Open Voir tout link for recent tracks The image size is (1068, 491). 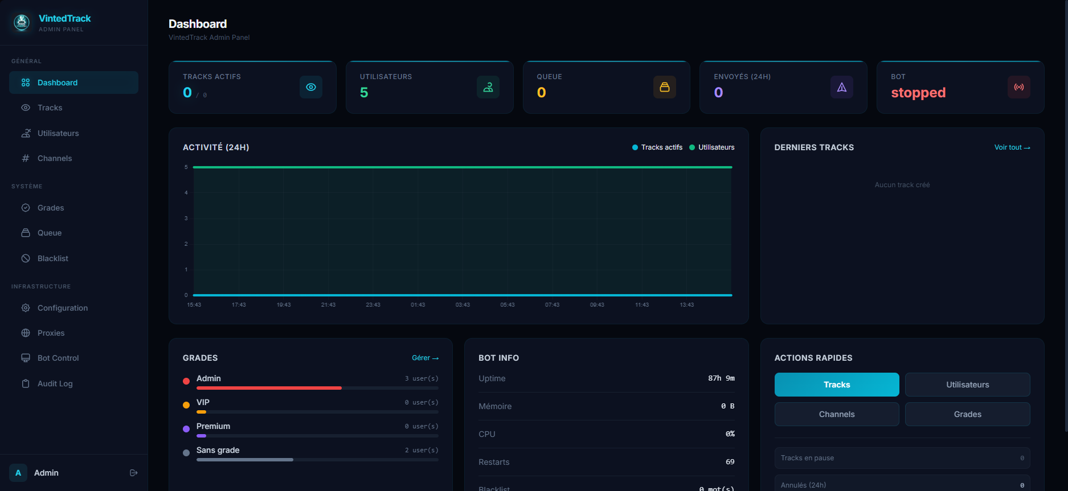(1012, 147)
